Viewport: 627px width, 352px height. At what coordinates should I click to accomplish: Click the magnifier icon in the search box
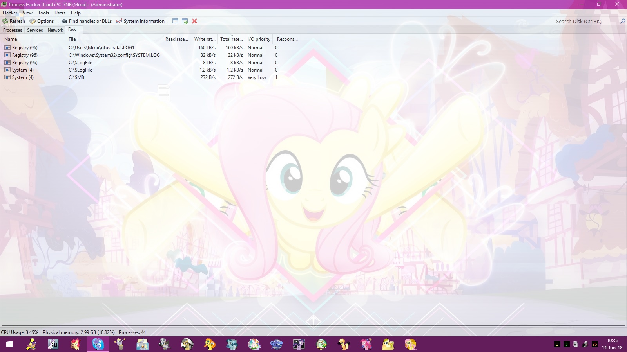[x=622, y=21]
